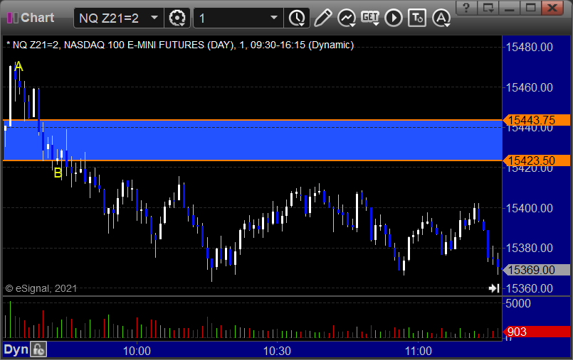Click the 15480.00 price axis label

click(529, 47)
